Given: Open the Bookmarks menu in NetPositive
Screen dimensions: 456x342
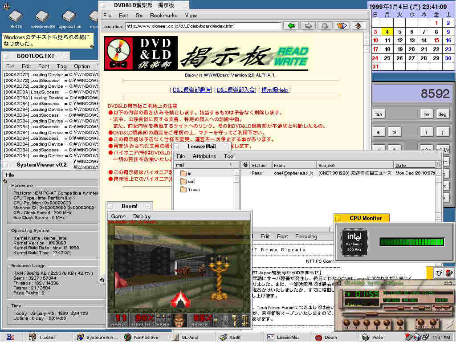Looking at the screenshot, I should coord(163,16).
